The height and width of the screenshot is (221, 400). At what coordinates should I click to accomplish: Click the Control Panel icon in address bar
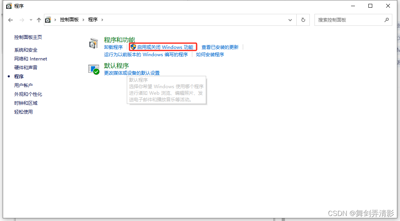pyautogui.click(x=48, y=20)
